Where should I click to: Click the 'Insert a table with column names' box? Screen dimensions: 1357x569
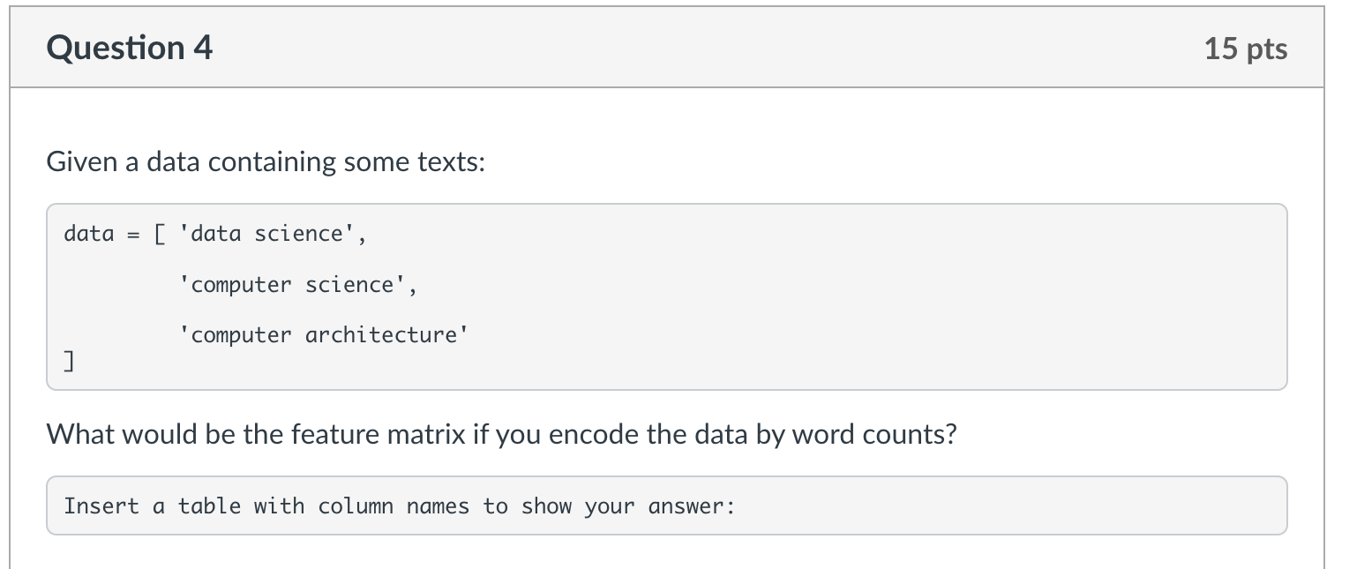667,505
